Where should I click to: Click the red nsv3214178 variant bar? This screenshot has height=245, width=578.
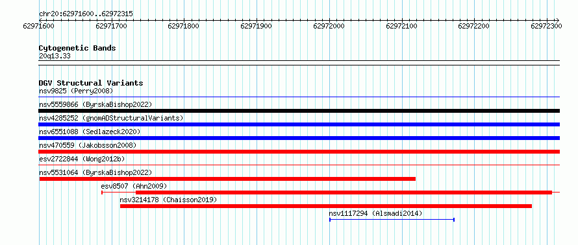[326, 206]
